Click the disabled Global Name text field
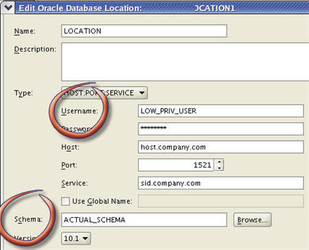Image resolution: width=309 pixels, height=250 pixels. click(x=221, y=201)
